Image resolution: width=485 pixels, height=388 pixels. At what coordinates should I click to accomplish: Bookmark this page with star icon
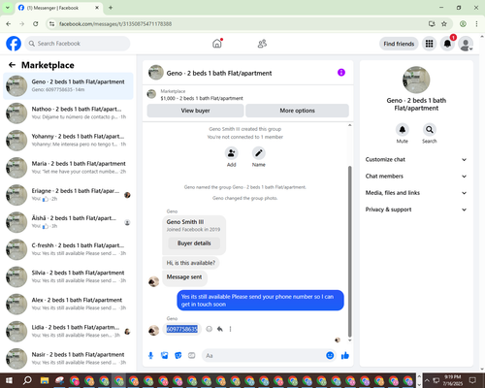coord(444,24)
